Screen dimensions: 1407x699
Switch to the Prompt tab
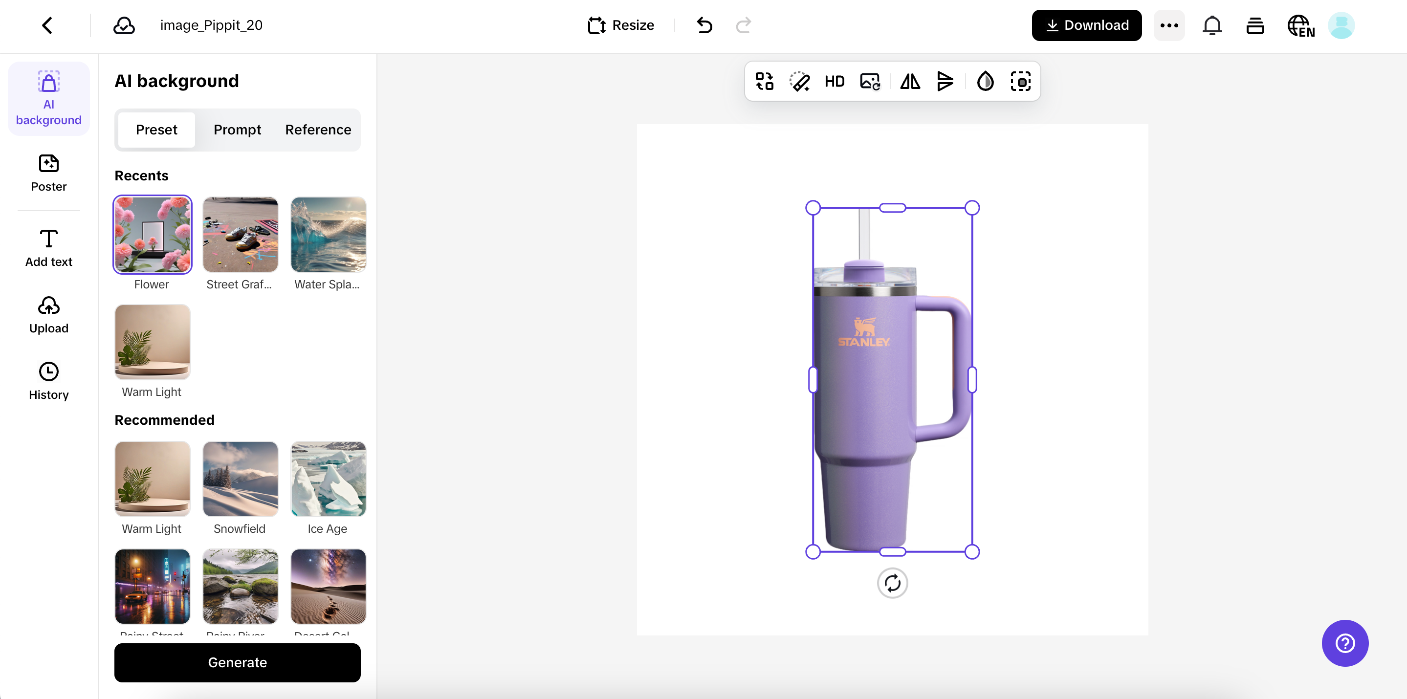[237, 130]
